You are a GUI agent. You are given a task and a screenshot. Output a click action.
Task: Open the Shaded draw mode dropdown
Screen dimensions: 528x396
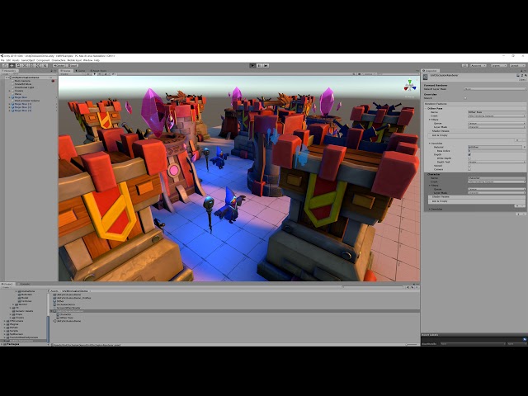72,74
